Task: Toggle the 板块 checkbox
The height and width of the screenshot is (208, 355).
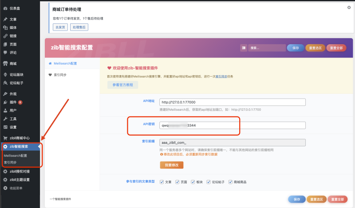Action: [193, 182]
